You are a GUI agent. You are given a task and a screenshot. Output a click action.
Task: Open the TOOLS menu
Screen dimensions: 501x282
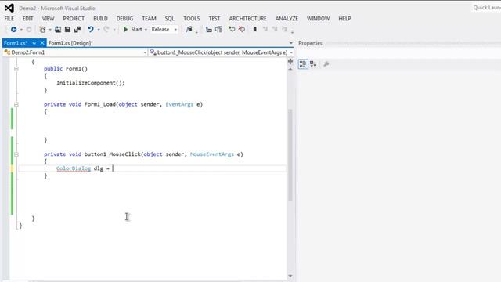pyautogui.click(x=191, y=19)
